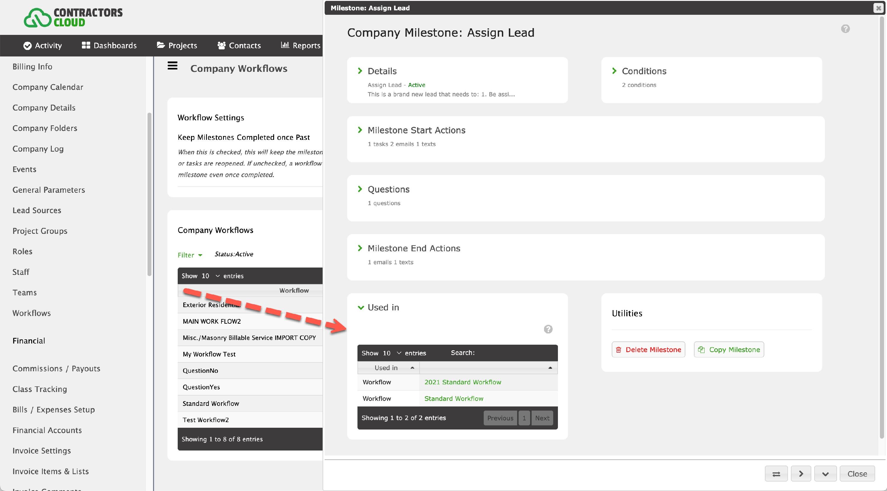Change entries count in Company Workflows table
The width and height of the screenshot is (887, 491).
point(211,276)
